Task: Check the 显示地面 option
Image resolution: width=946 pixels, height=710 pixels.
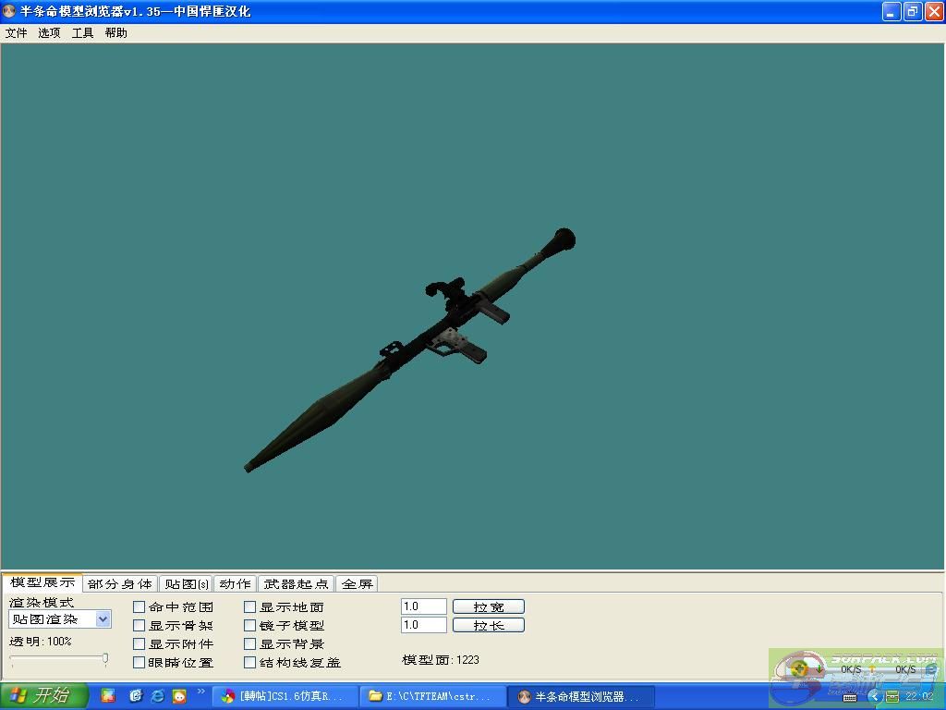Action: pos(250,607)
